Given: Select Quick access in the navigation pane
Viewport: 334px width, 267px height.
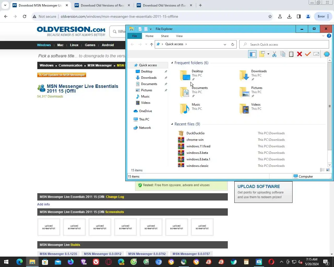Looking at the screenshot, I should pos(148,65).
